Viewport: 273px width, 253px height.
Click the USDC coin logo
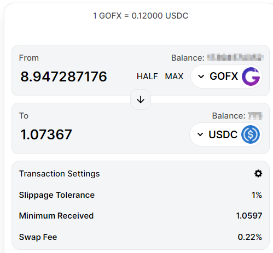coord(251,134)
